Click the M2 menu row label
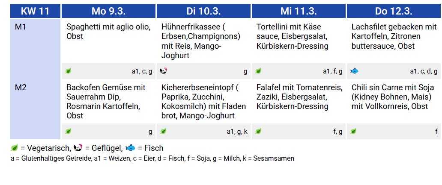The width and height of the screenshot is (442, 185). coord(21,88)
